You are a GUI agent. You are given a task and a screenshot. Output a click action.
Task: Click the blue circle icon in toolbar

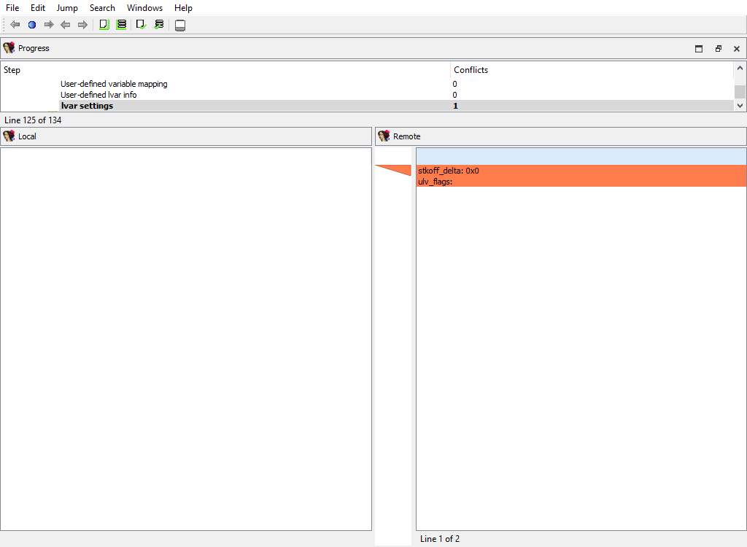(x=32, y=25)
